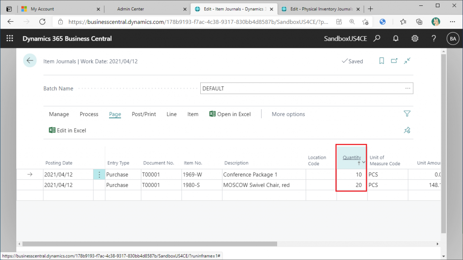This screenshot has height=260, width=463.
Task: Switch to the My Account tab
Action: [x=61, y=9]
